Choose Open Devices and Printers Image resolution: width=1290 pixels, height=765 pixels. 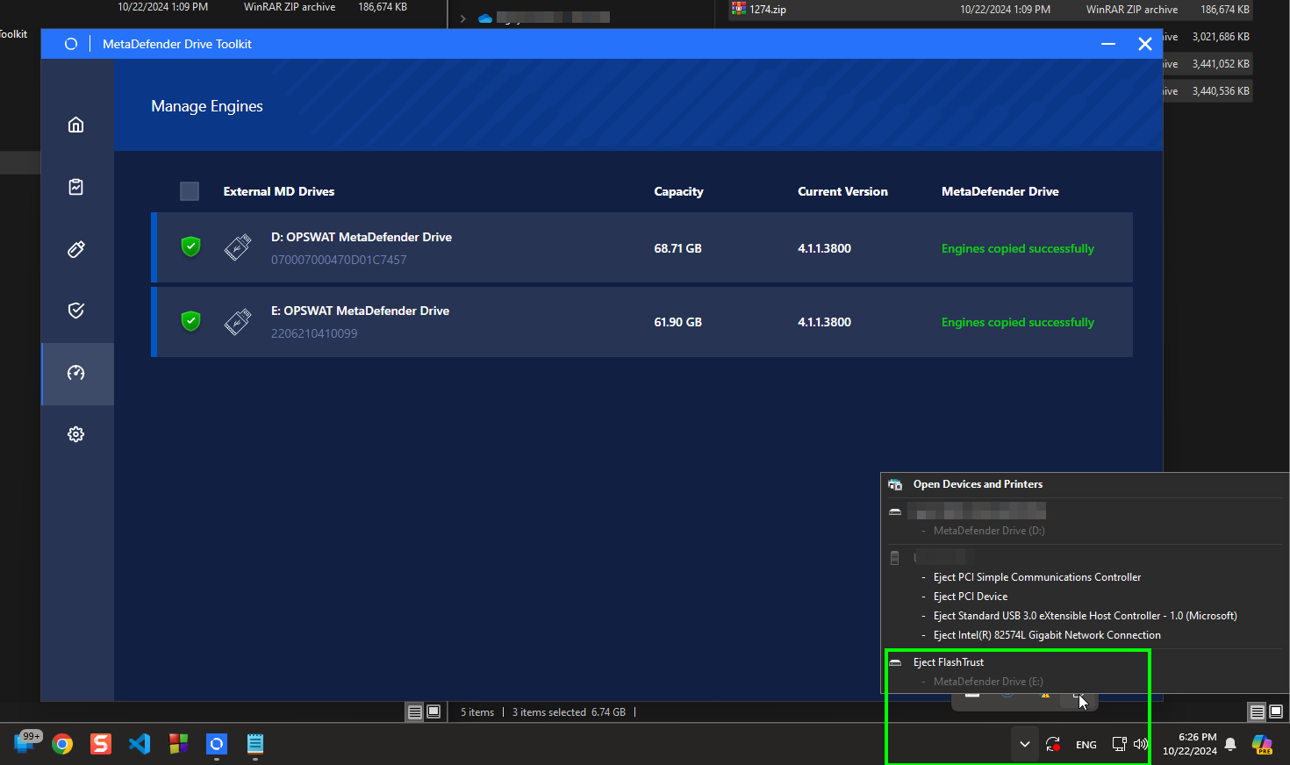point(978,484)
